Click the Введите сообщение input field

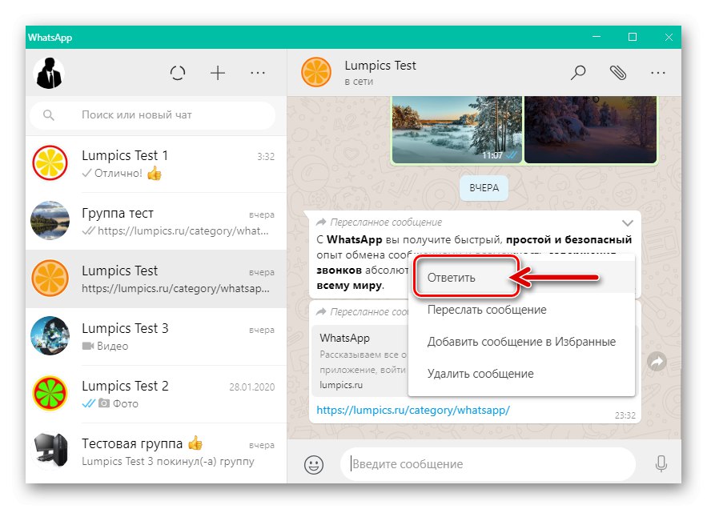pos(488,464)
